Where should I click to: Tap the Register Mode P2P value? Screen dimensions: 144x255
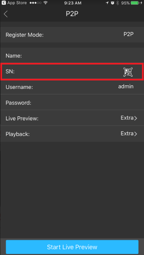pos(128,34)
